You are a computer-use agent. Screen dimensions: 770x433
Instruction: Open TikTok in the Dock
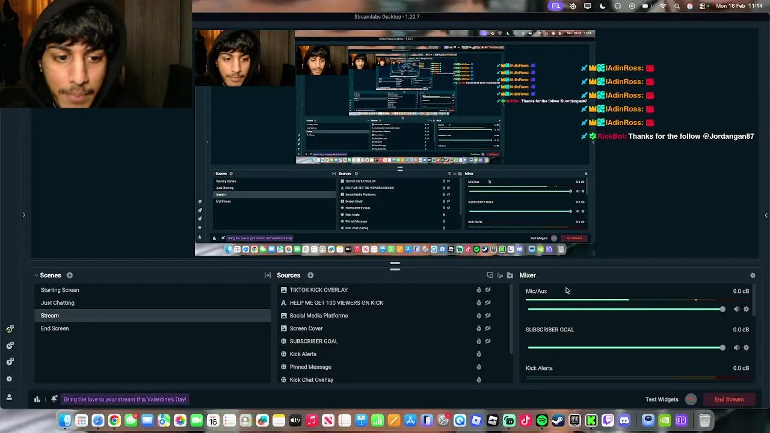coord(525,420)
